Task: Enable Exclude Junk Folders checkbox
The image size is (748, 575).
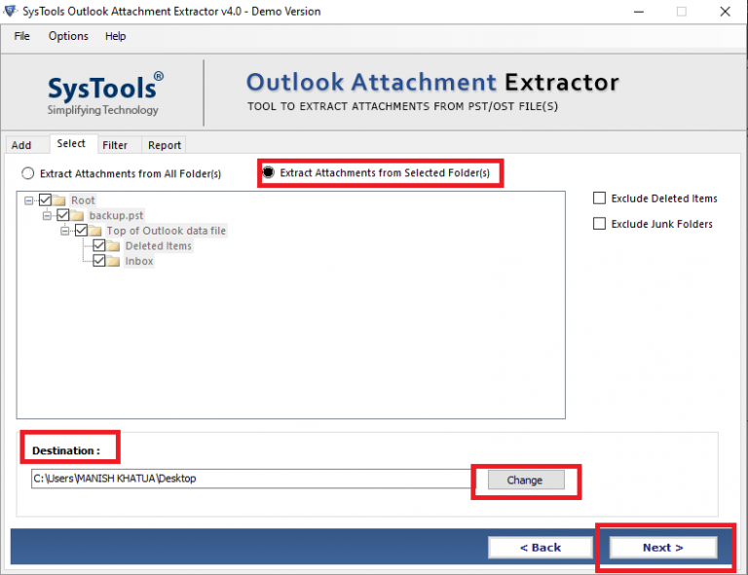Action: click(x=599, y=224)
